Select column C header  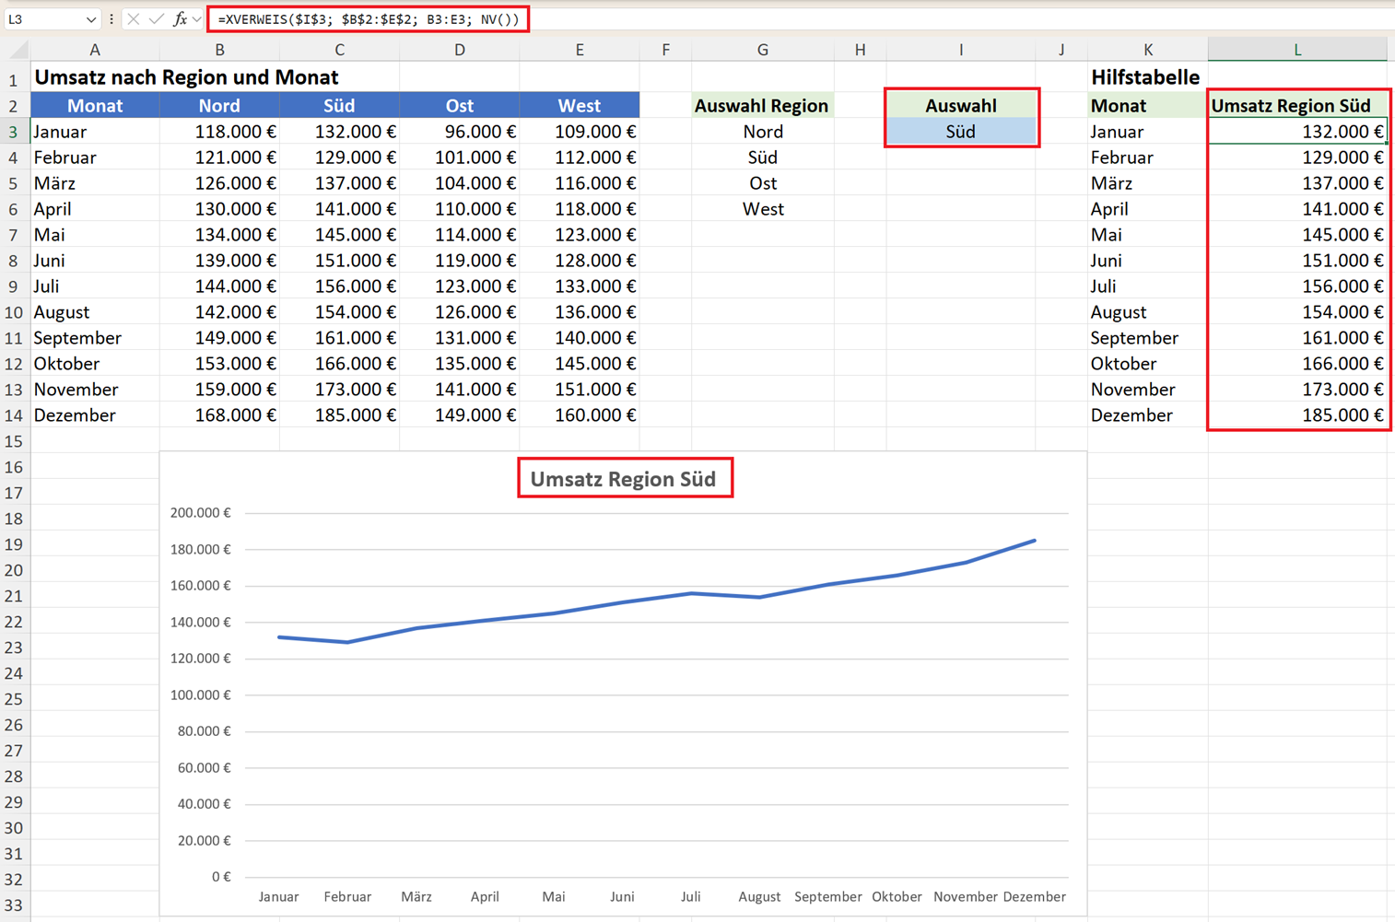point(339,50)
